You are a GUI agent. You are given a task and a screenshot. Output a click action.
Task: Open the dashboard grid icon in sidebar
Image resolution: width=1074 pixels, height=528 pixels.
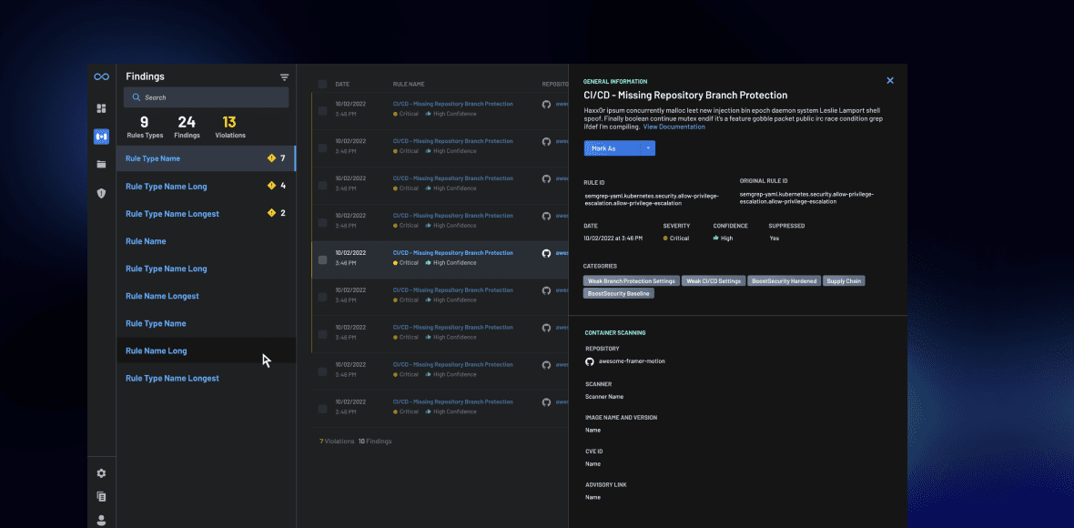[x=101, y=108]
